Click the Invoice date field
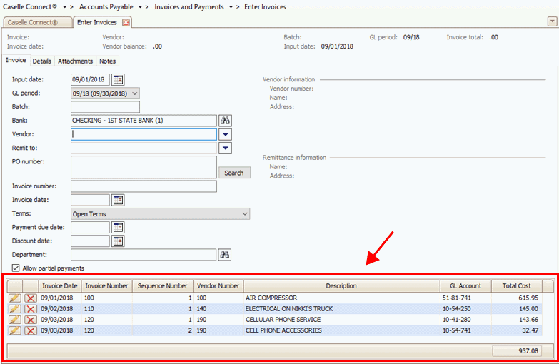This screenshot has height=364, width=559. (90, 200)
